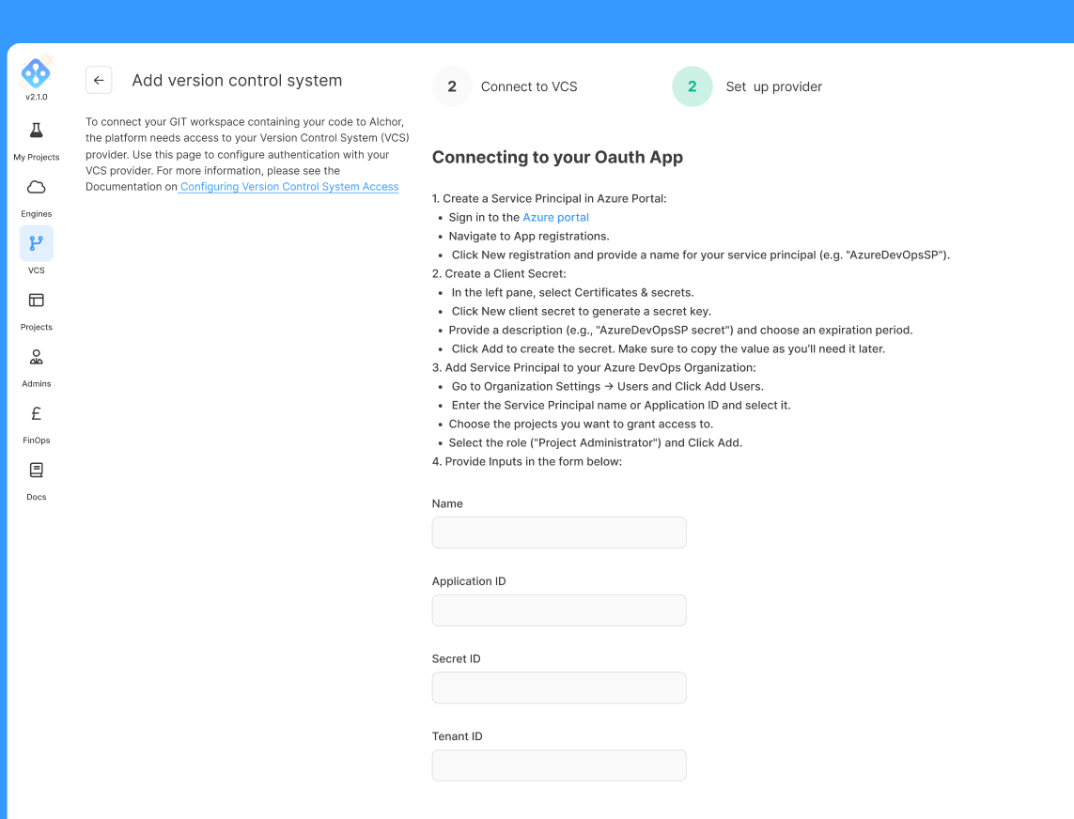This screenshot has height=819, width=1074.
Task: Select the VCS branch icon
Action: (x=37, y=243)
